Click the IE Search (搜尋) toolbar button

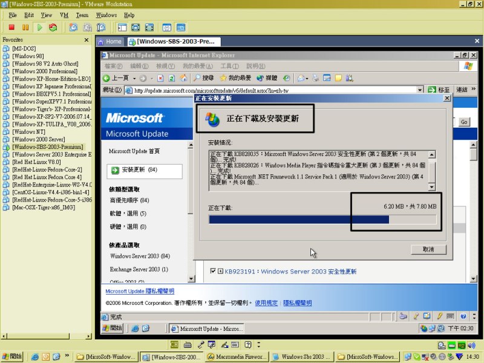(204, 78)
